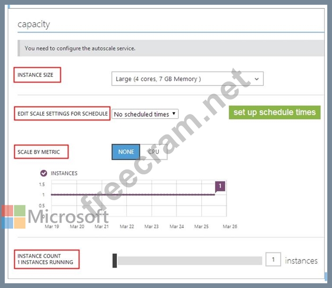Focus the instances number input box

(273, 260)
